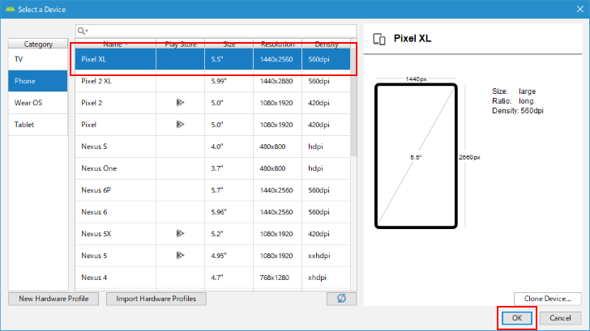The width and height of the screenshot is (590, 331).
Task: Click the Category column header
Action: (x=37, y=44)
